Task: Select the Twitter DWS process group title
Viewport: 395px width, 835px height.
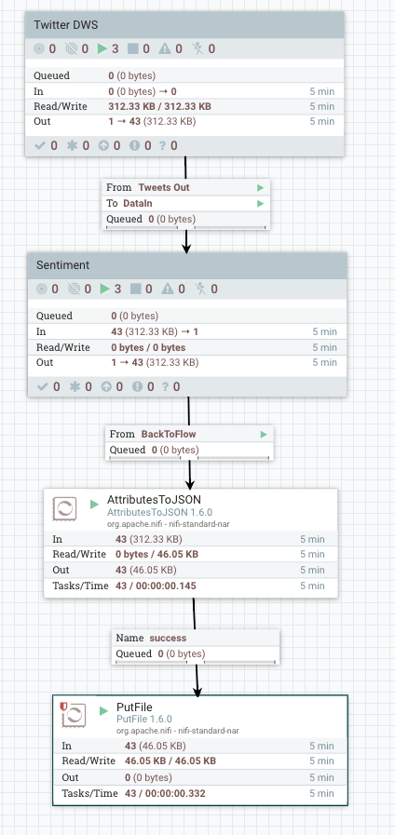Action: (65, 25)
